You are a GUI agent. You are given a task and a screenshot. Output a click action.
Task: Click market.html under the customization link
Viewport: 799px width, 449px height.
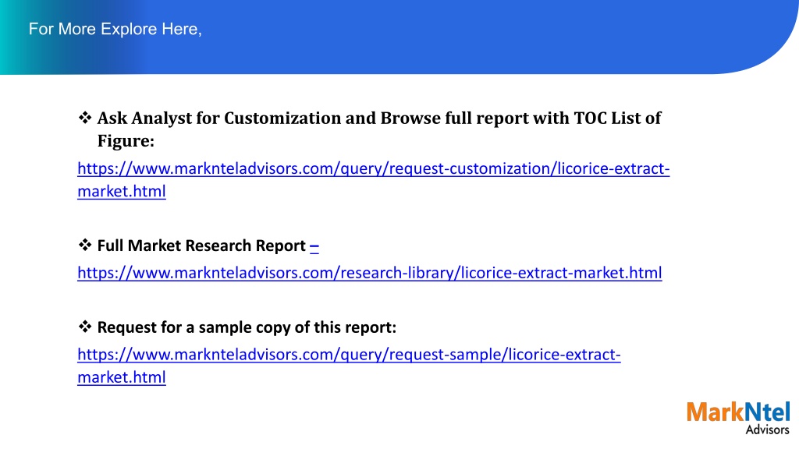tap(122, 192)
